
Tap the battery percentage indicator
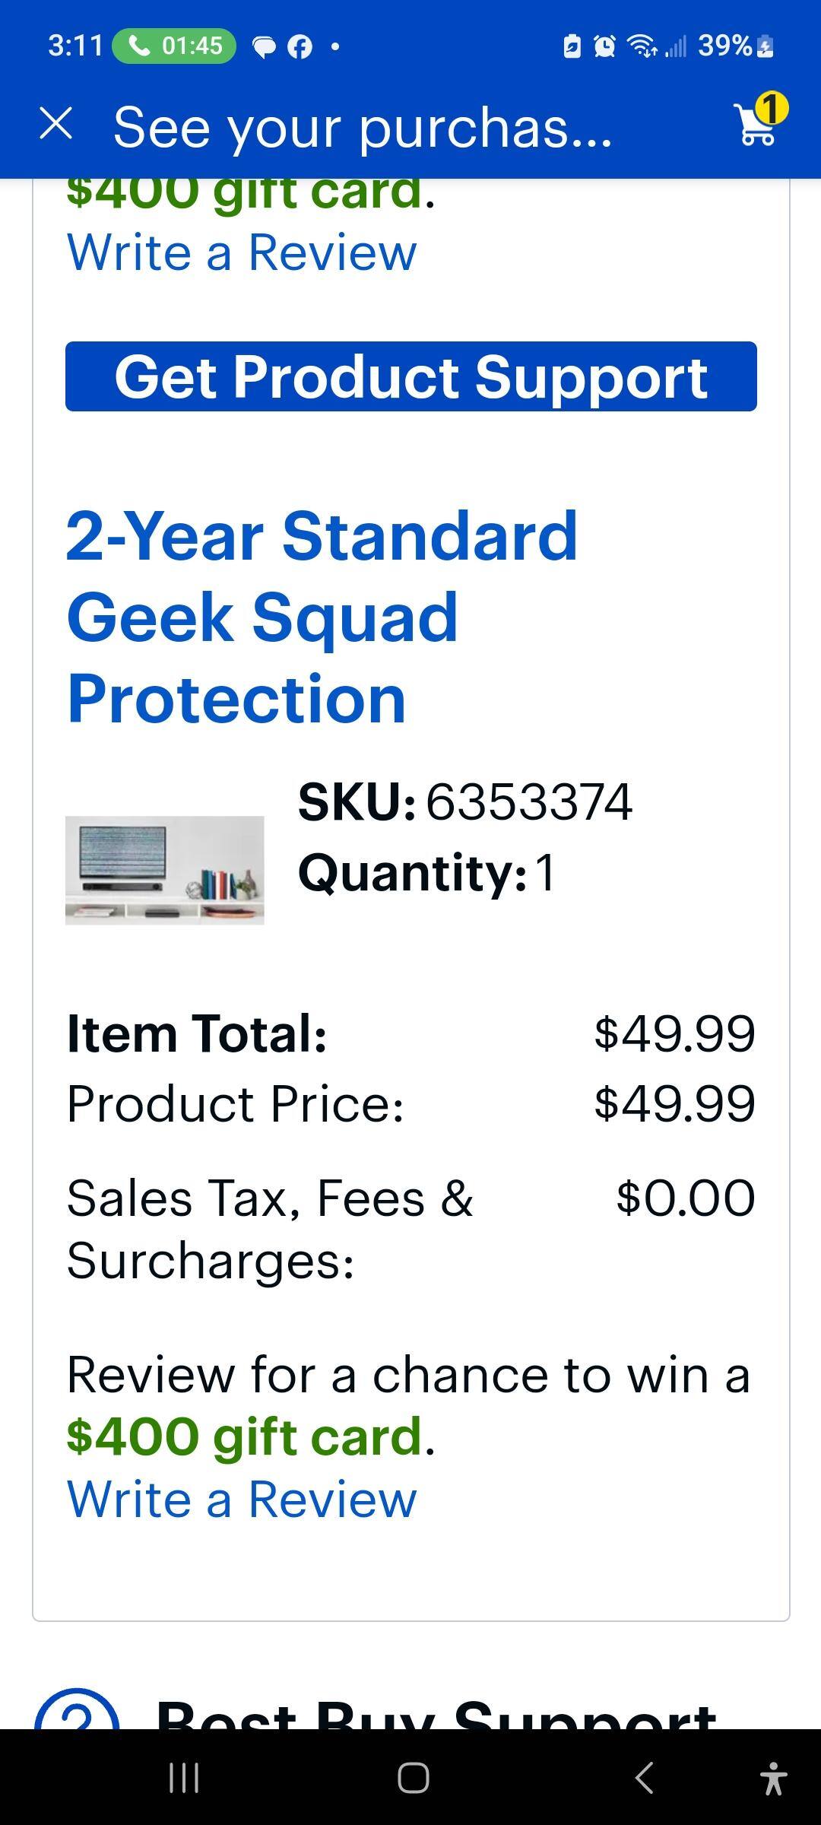click(x=734, y=46)
